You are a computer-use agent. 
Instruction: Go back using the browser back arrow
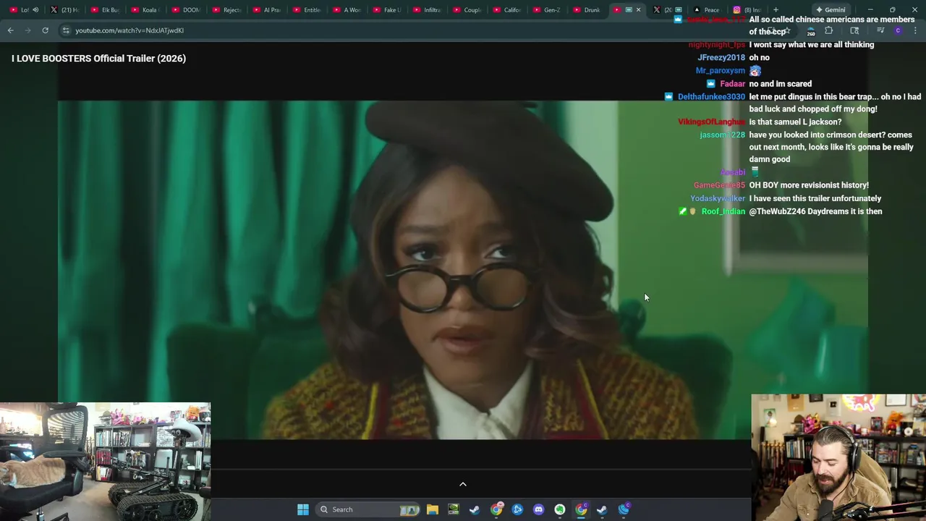[10, 30]
